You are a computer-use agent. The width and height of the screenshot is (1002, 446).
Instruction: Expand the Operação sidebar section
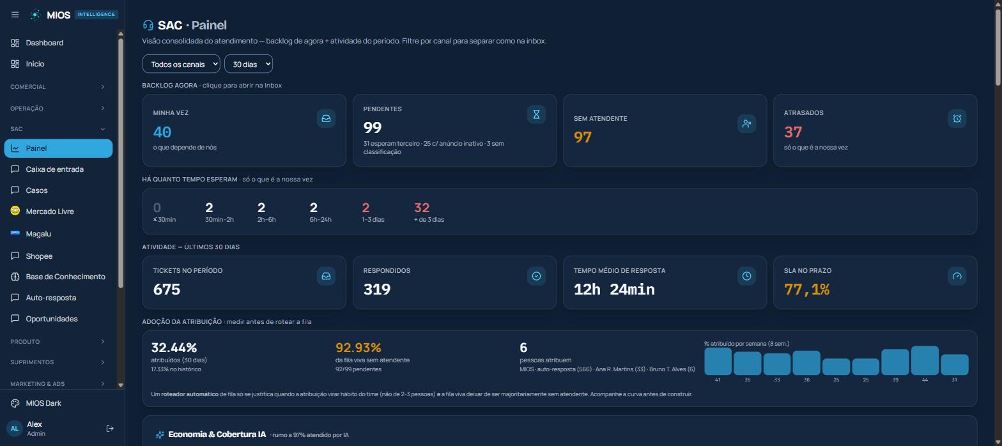tap(58, 109)
